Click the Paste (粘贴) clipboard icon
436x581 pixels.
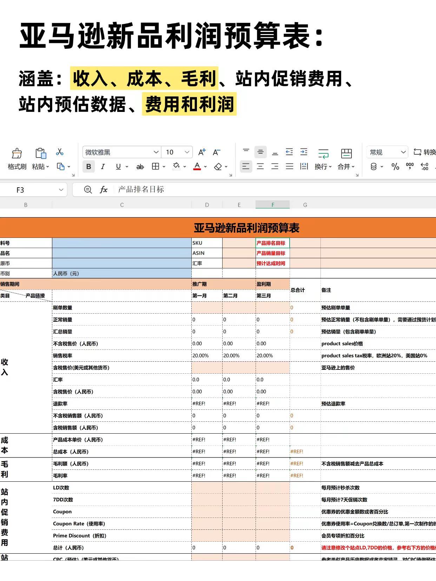(41, 153)
